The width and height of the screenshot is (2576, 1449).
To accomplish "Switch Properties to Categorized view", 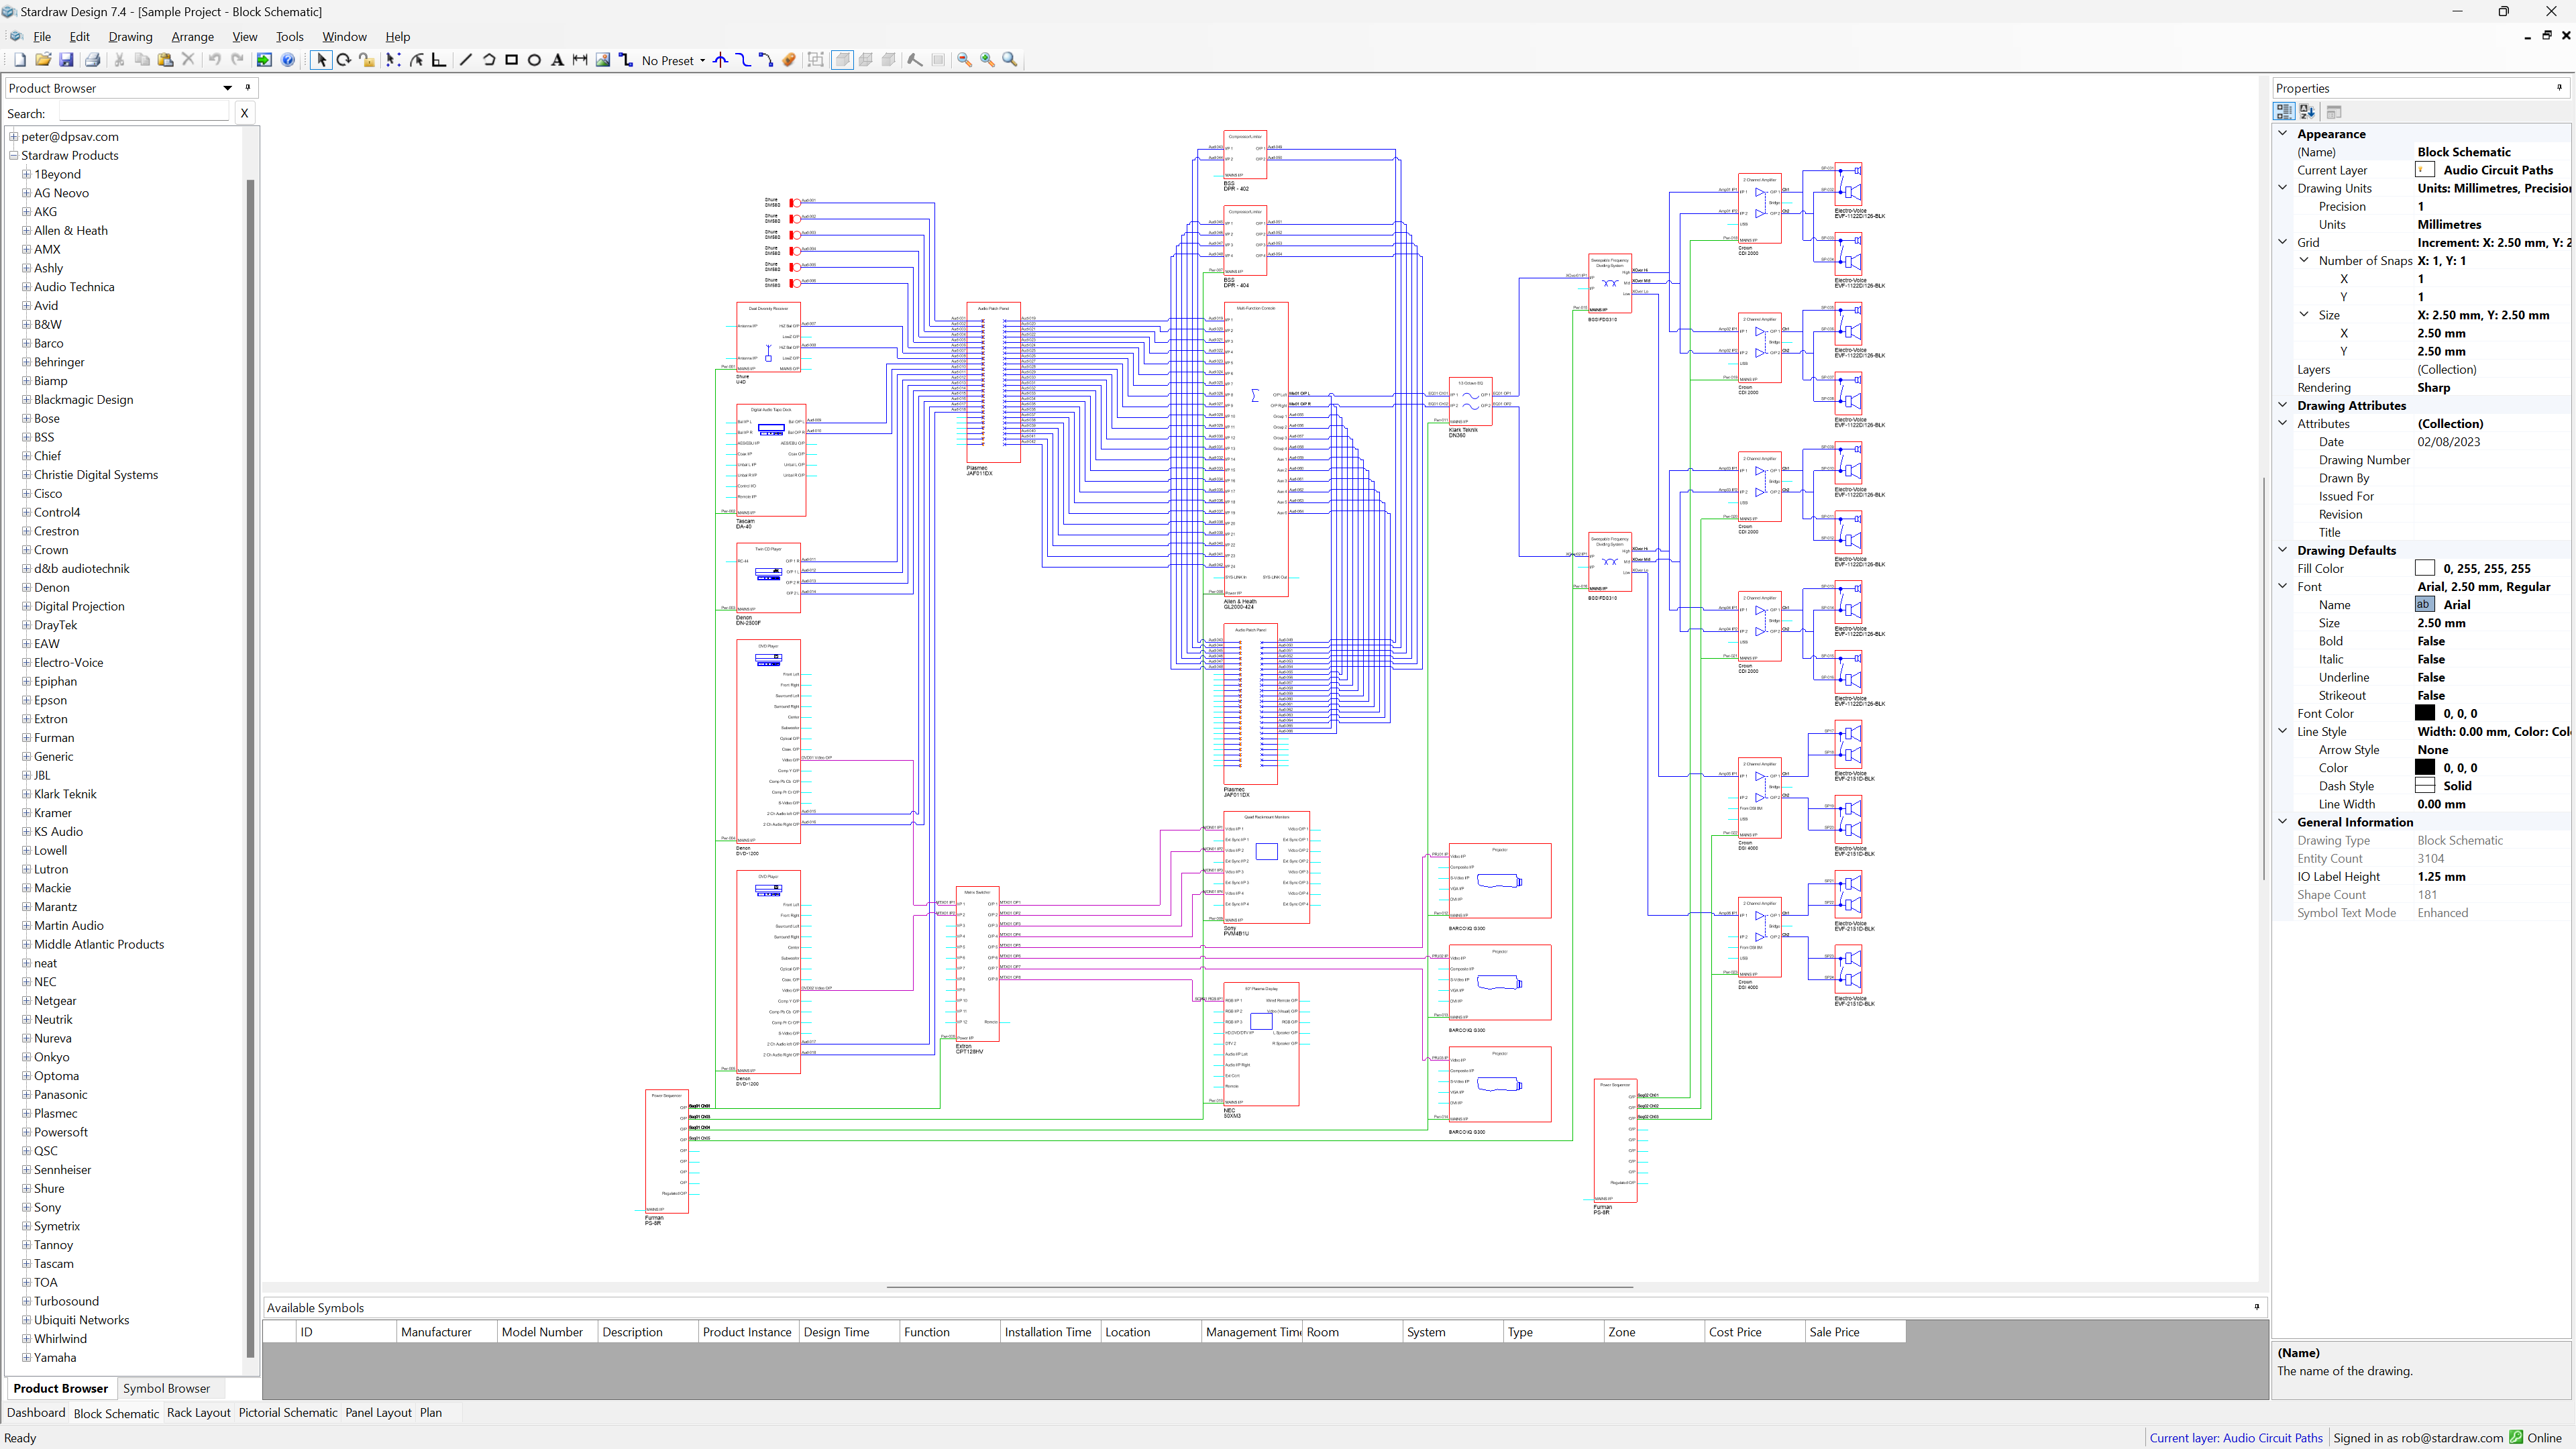I will tap(2284, 112).
